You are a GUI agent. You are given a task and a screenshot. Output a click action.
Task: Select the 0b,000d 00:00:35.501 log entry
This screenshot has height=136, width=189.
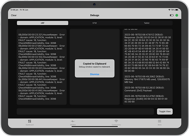[x=42, y=72]
